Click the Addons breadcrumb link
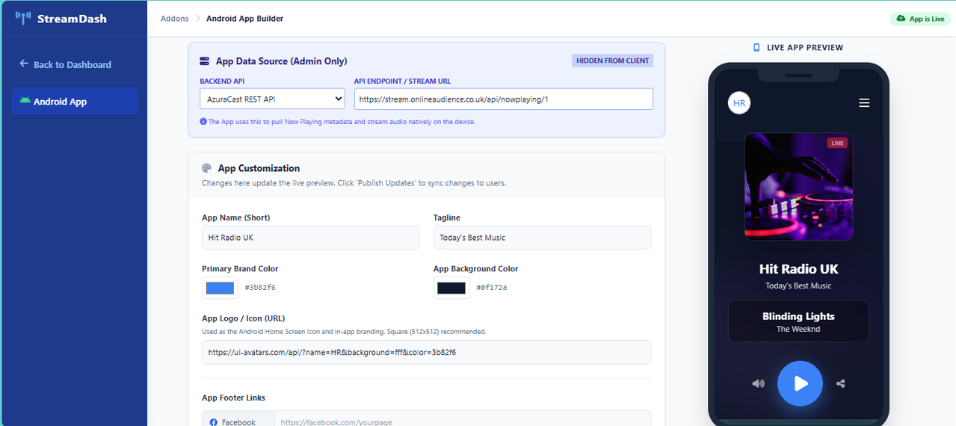 click(174, 19)
